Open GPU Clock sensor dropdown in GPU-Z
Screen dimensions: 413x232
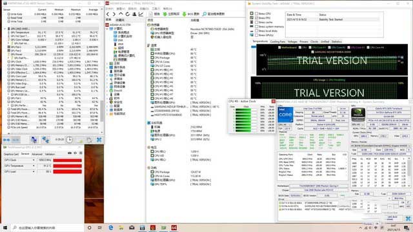click(x=34, y=160)
